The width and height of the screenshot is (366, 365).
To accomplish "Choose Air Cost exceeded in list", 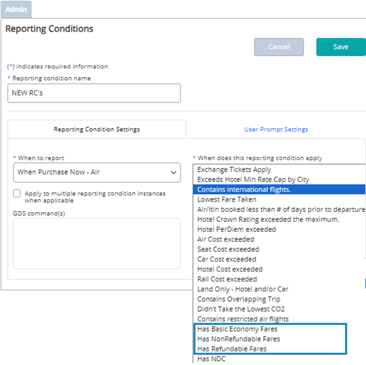I will pyautogui.click(x=279, y=239).
